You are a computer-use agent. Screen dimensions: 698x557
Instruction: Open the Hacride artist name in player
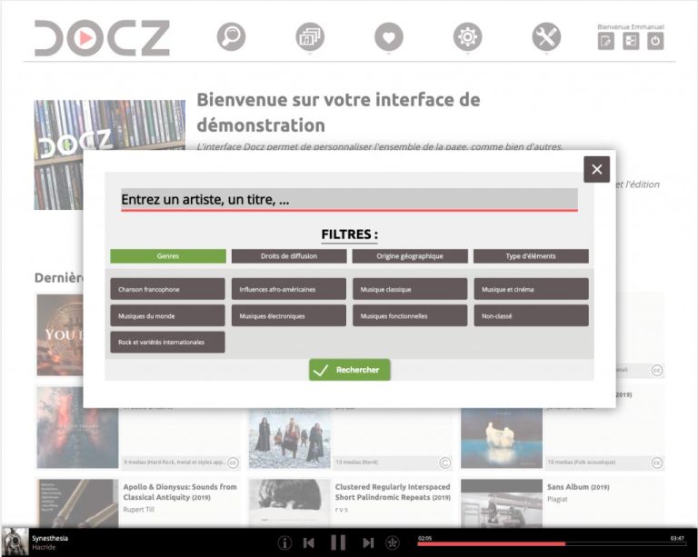pos(44,547)
